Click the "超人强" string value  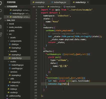pos(63,66)
